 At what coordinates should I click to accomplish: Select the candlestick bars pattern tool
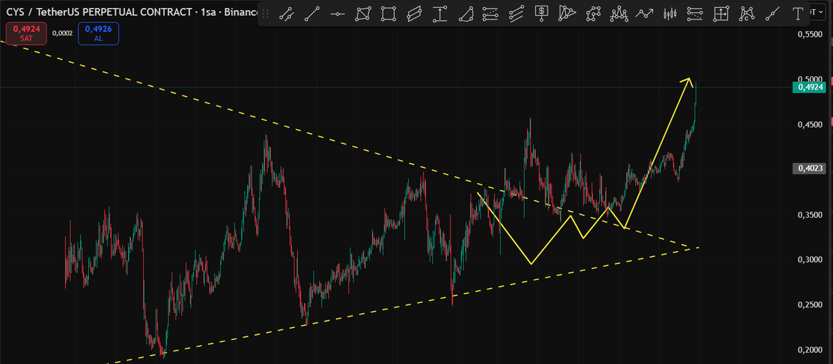coord(670,14)
